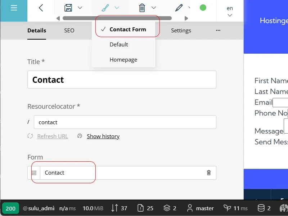Choose Homepage from template menu
288x216 pixels.
coord(123,60)
